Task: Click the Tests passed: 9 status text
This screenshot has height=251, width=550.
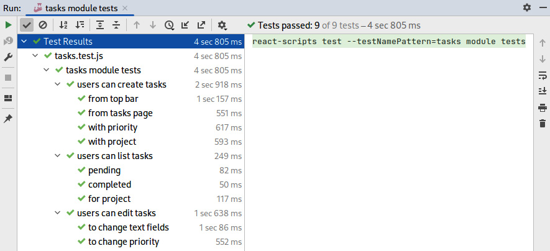Action: pyautogui.click(x=289, y=25)
